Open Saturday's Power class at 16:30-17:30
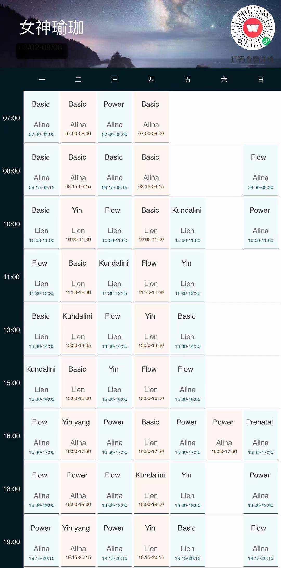This screenshot has width=281, height=568. pyautogui.click(x=224, y=435)
